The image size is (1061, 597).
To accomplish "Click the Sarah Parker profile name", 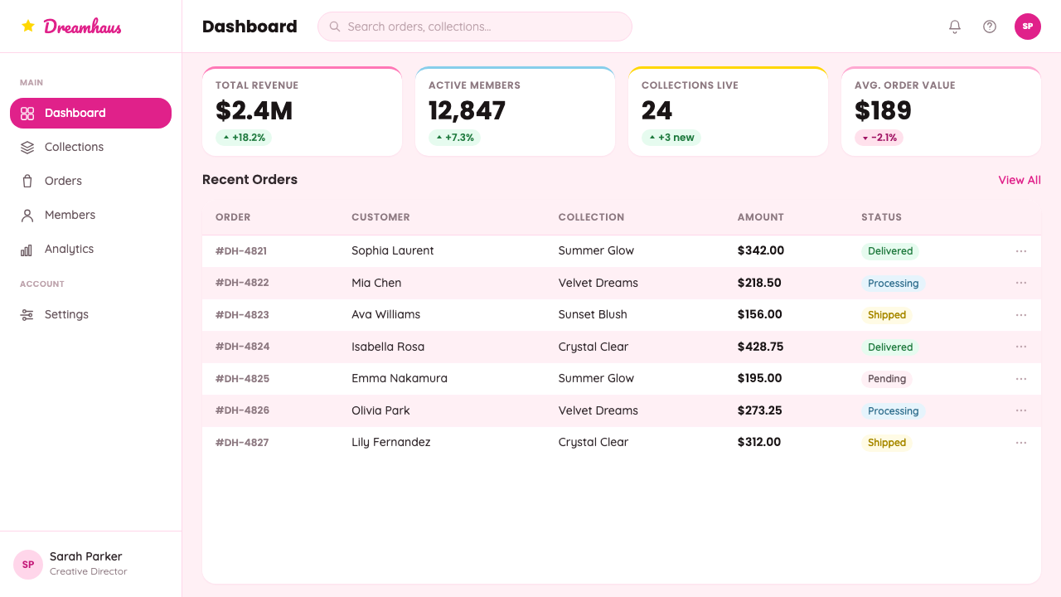I will point(85,556).
